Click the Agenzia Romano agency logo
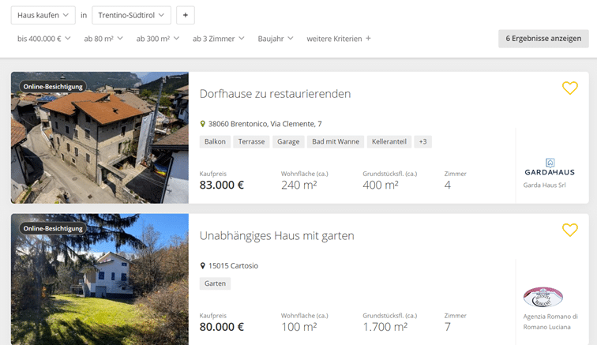The image size is (597, 345). pyautogui.click(x=543, y=297)
